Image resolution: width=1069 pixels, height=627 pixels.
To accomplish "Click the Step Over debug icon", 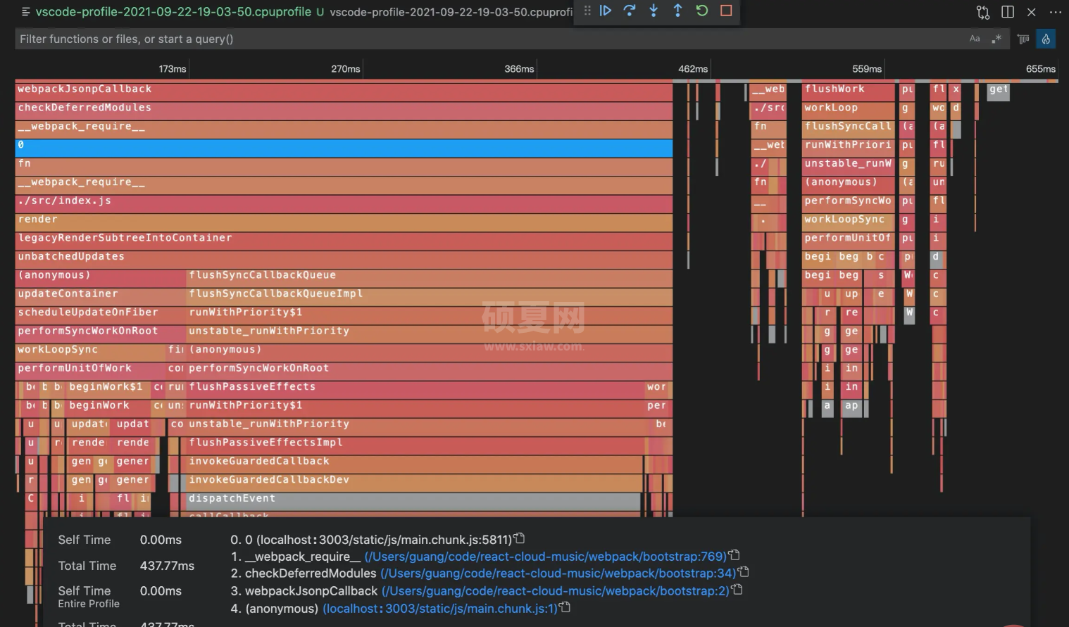I will (630, 11).
